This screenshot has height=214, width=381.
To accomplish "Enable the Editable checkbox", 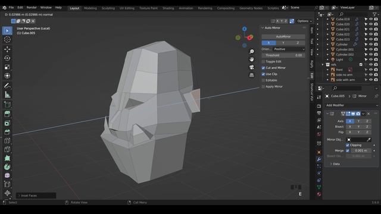I will 263,80.
